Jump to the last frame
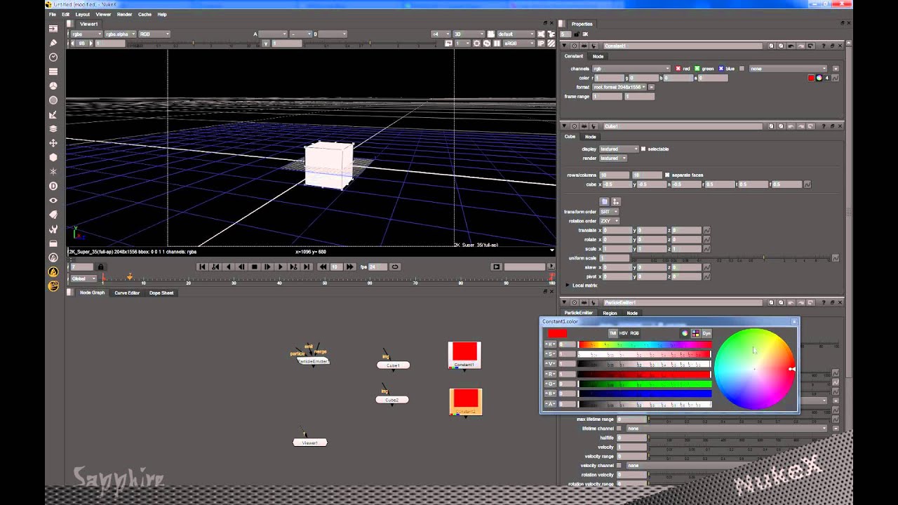898x505 pixels. coord(307,267)
